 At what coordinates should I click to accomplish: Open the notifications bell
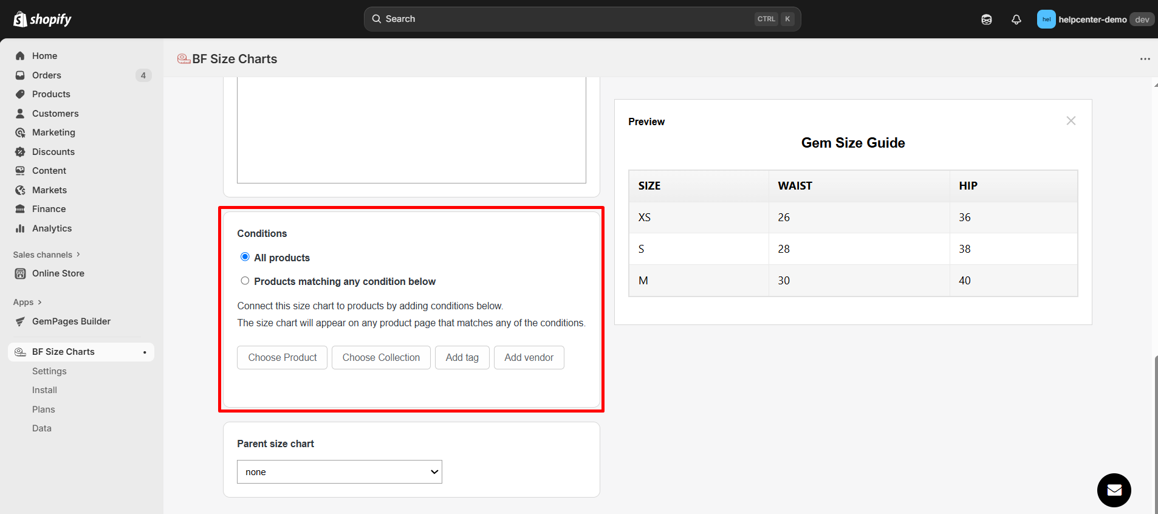(x=1016, y=19)
